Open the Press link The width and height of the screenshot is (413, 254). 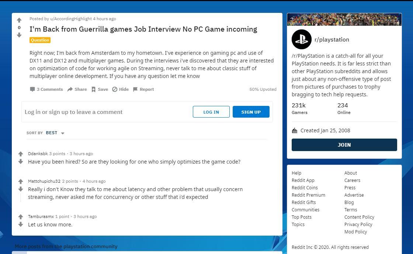[350, 188]
